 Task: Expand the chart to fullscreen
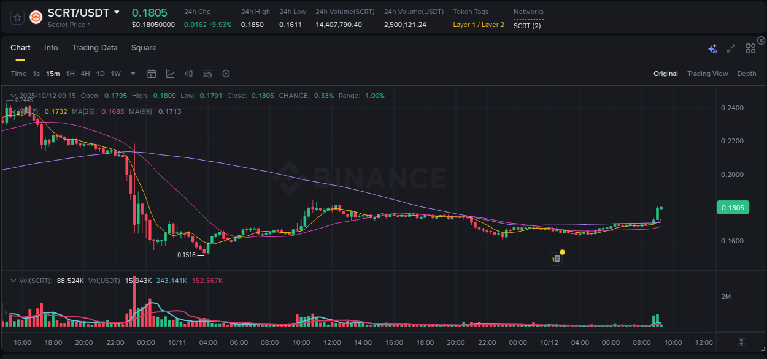pos(730,48)
